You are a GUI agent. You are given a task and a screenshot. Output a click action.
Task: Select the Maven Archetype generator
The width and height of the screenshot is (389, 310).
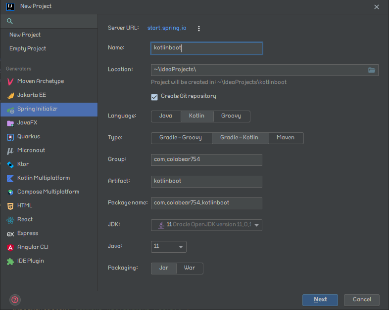[49, 81]
